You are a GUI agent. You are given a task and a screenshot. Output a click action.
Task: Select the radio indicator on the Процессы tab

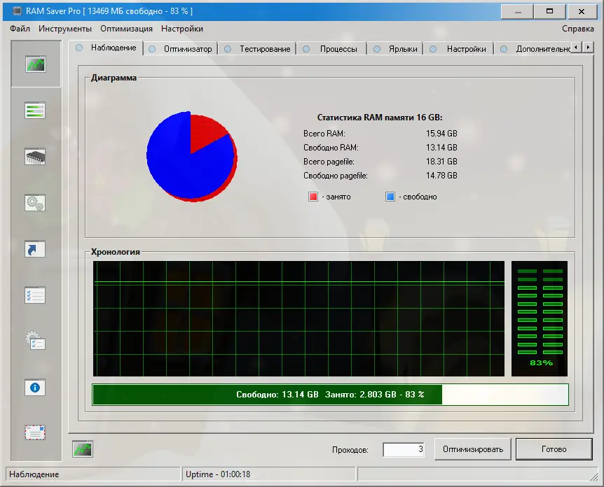coord(306,48)
